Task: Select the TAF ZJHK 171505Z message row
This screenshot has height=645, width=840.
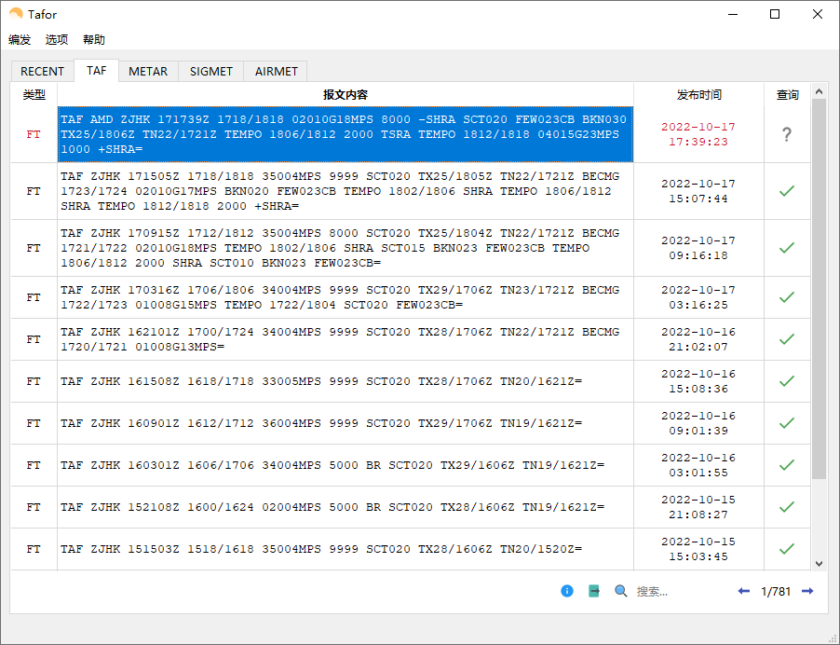Action: (x=345, y=191)
